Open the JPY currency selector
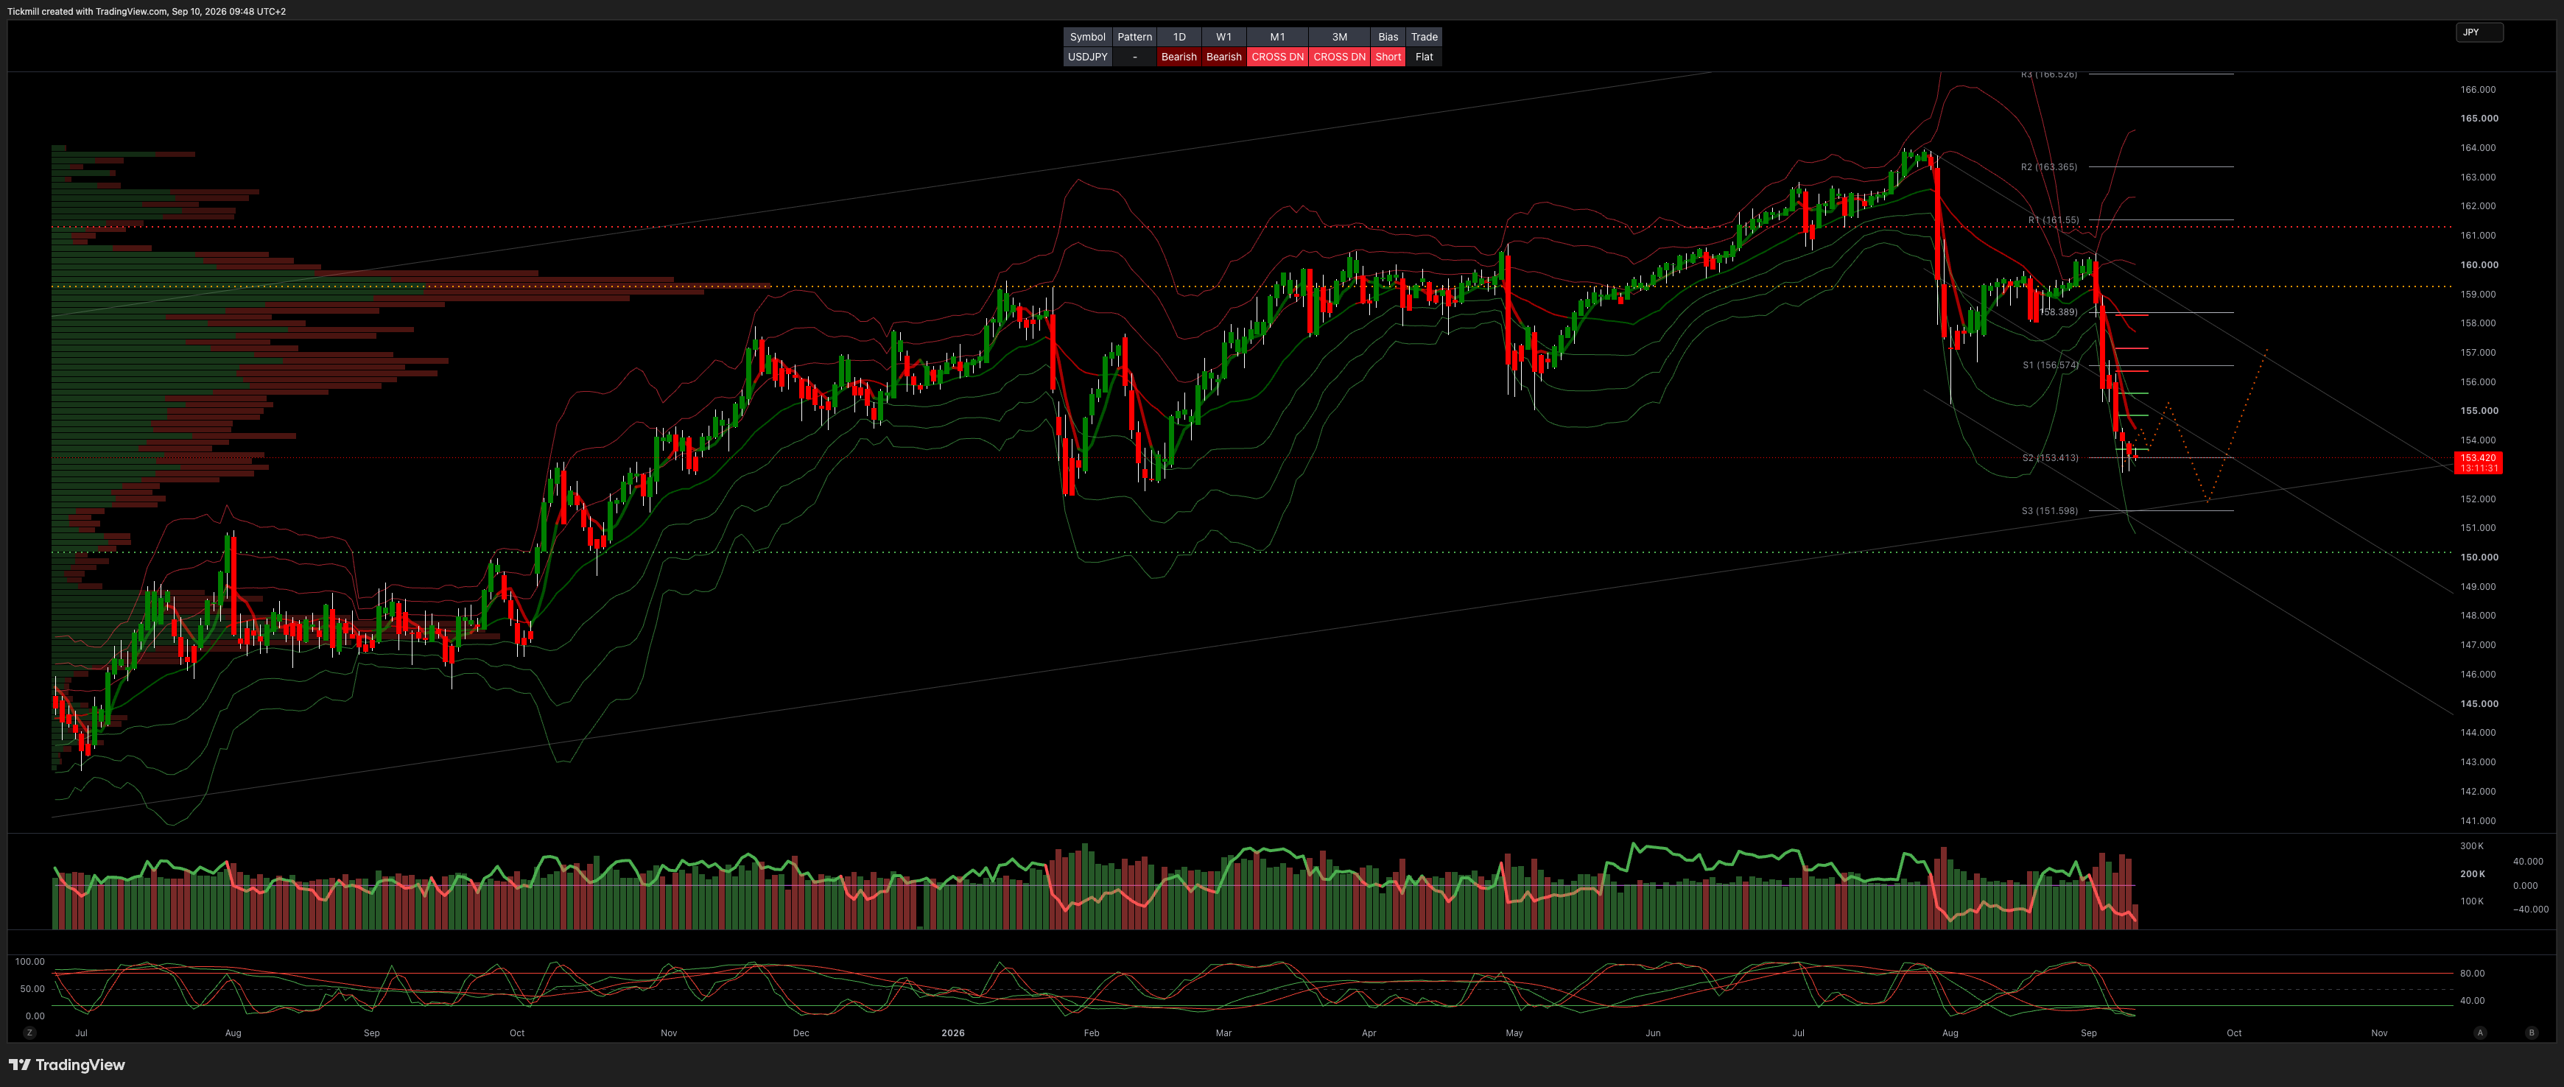This screenshot has width=2564, height=1087. pos(2479,33)
